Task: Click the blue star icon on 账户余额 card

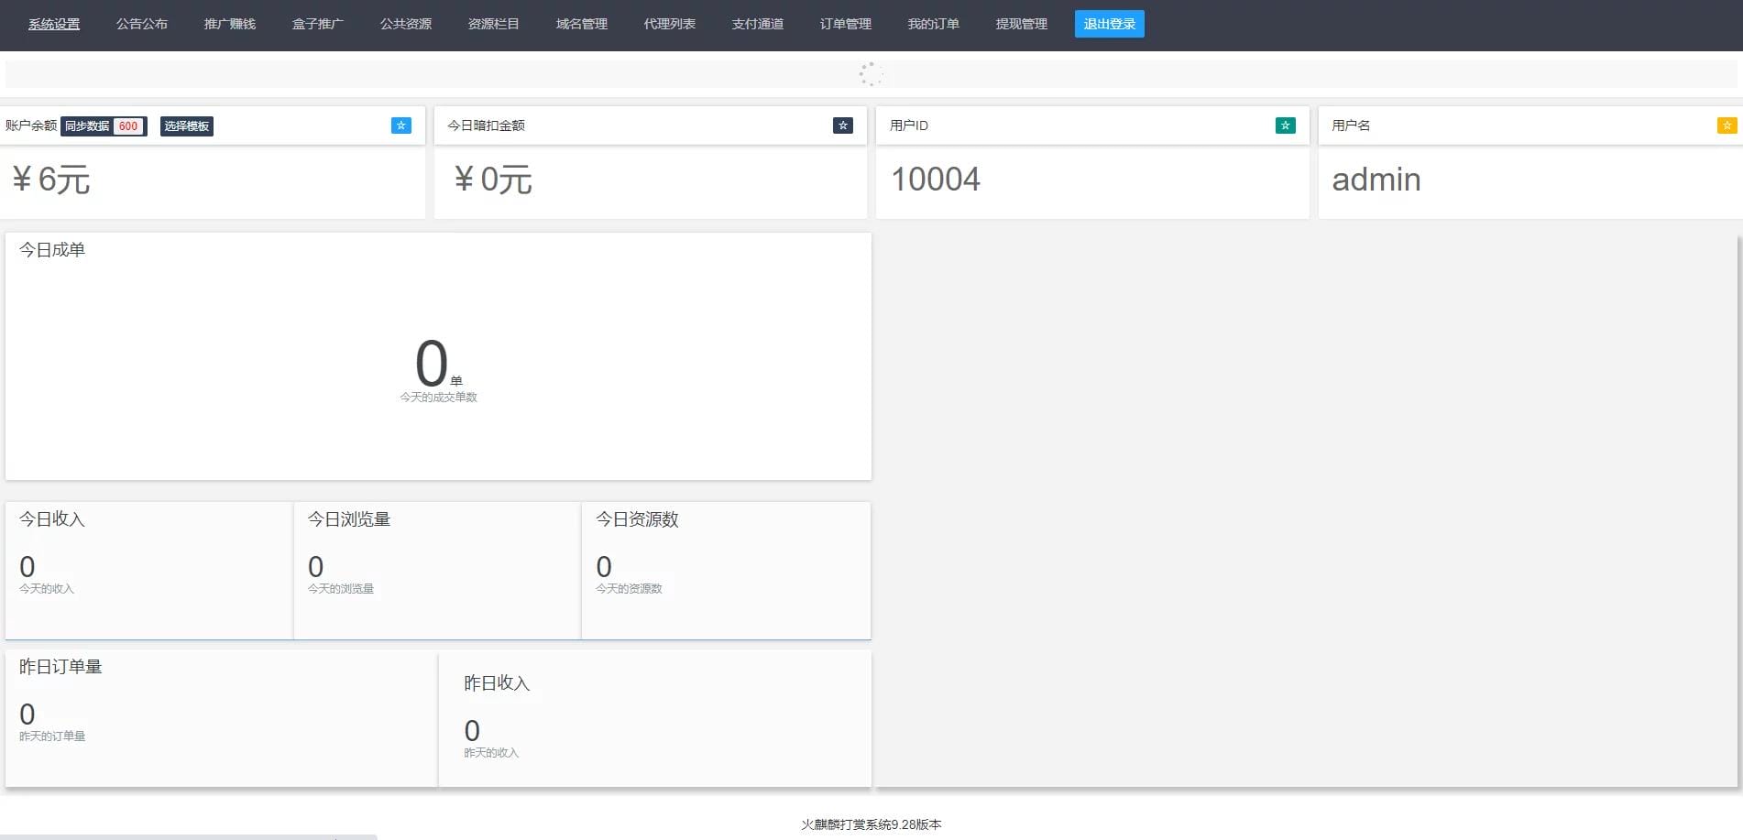Action: (x=400, y=125)
